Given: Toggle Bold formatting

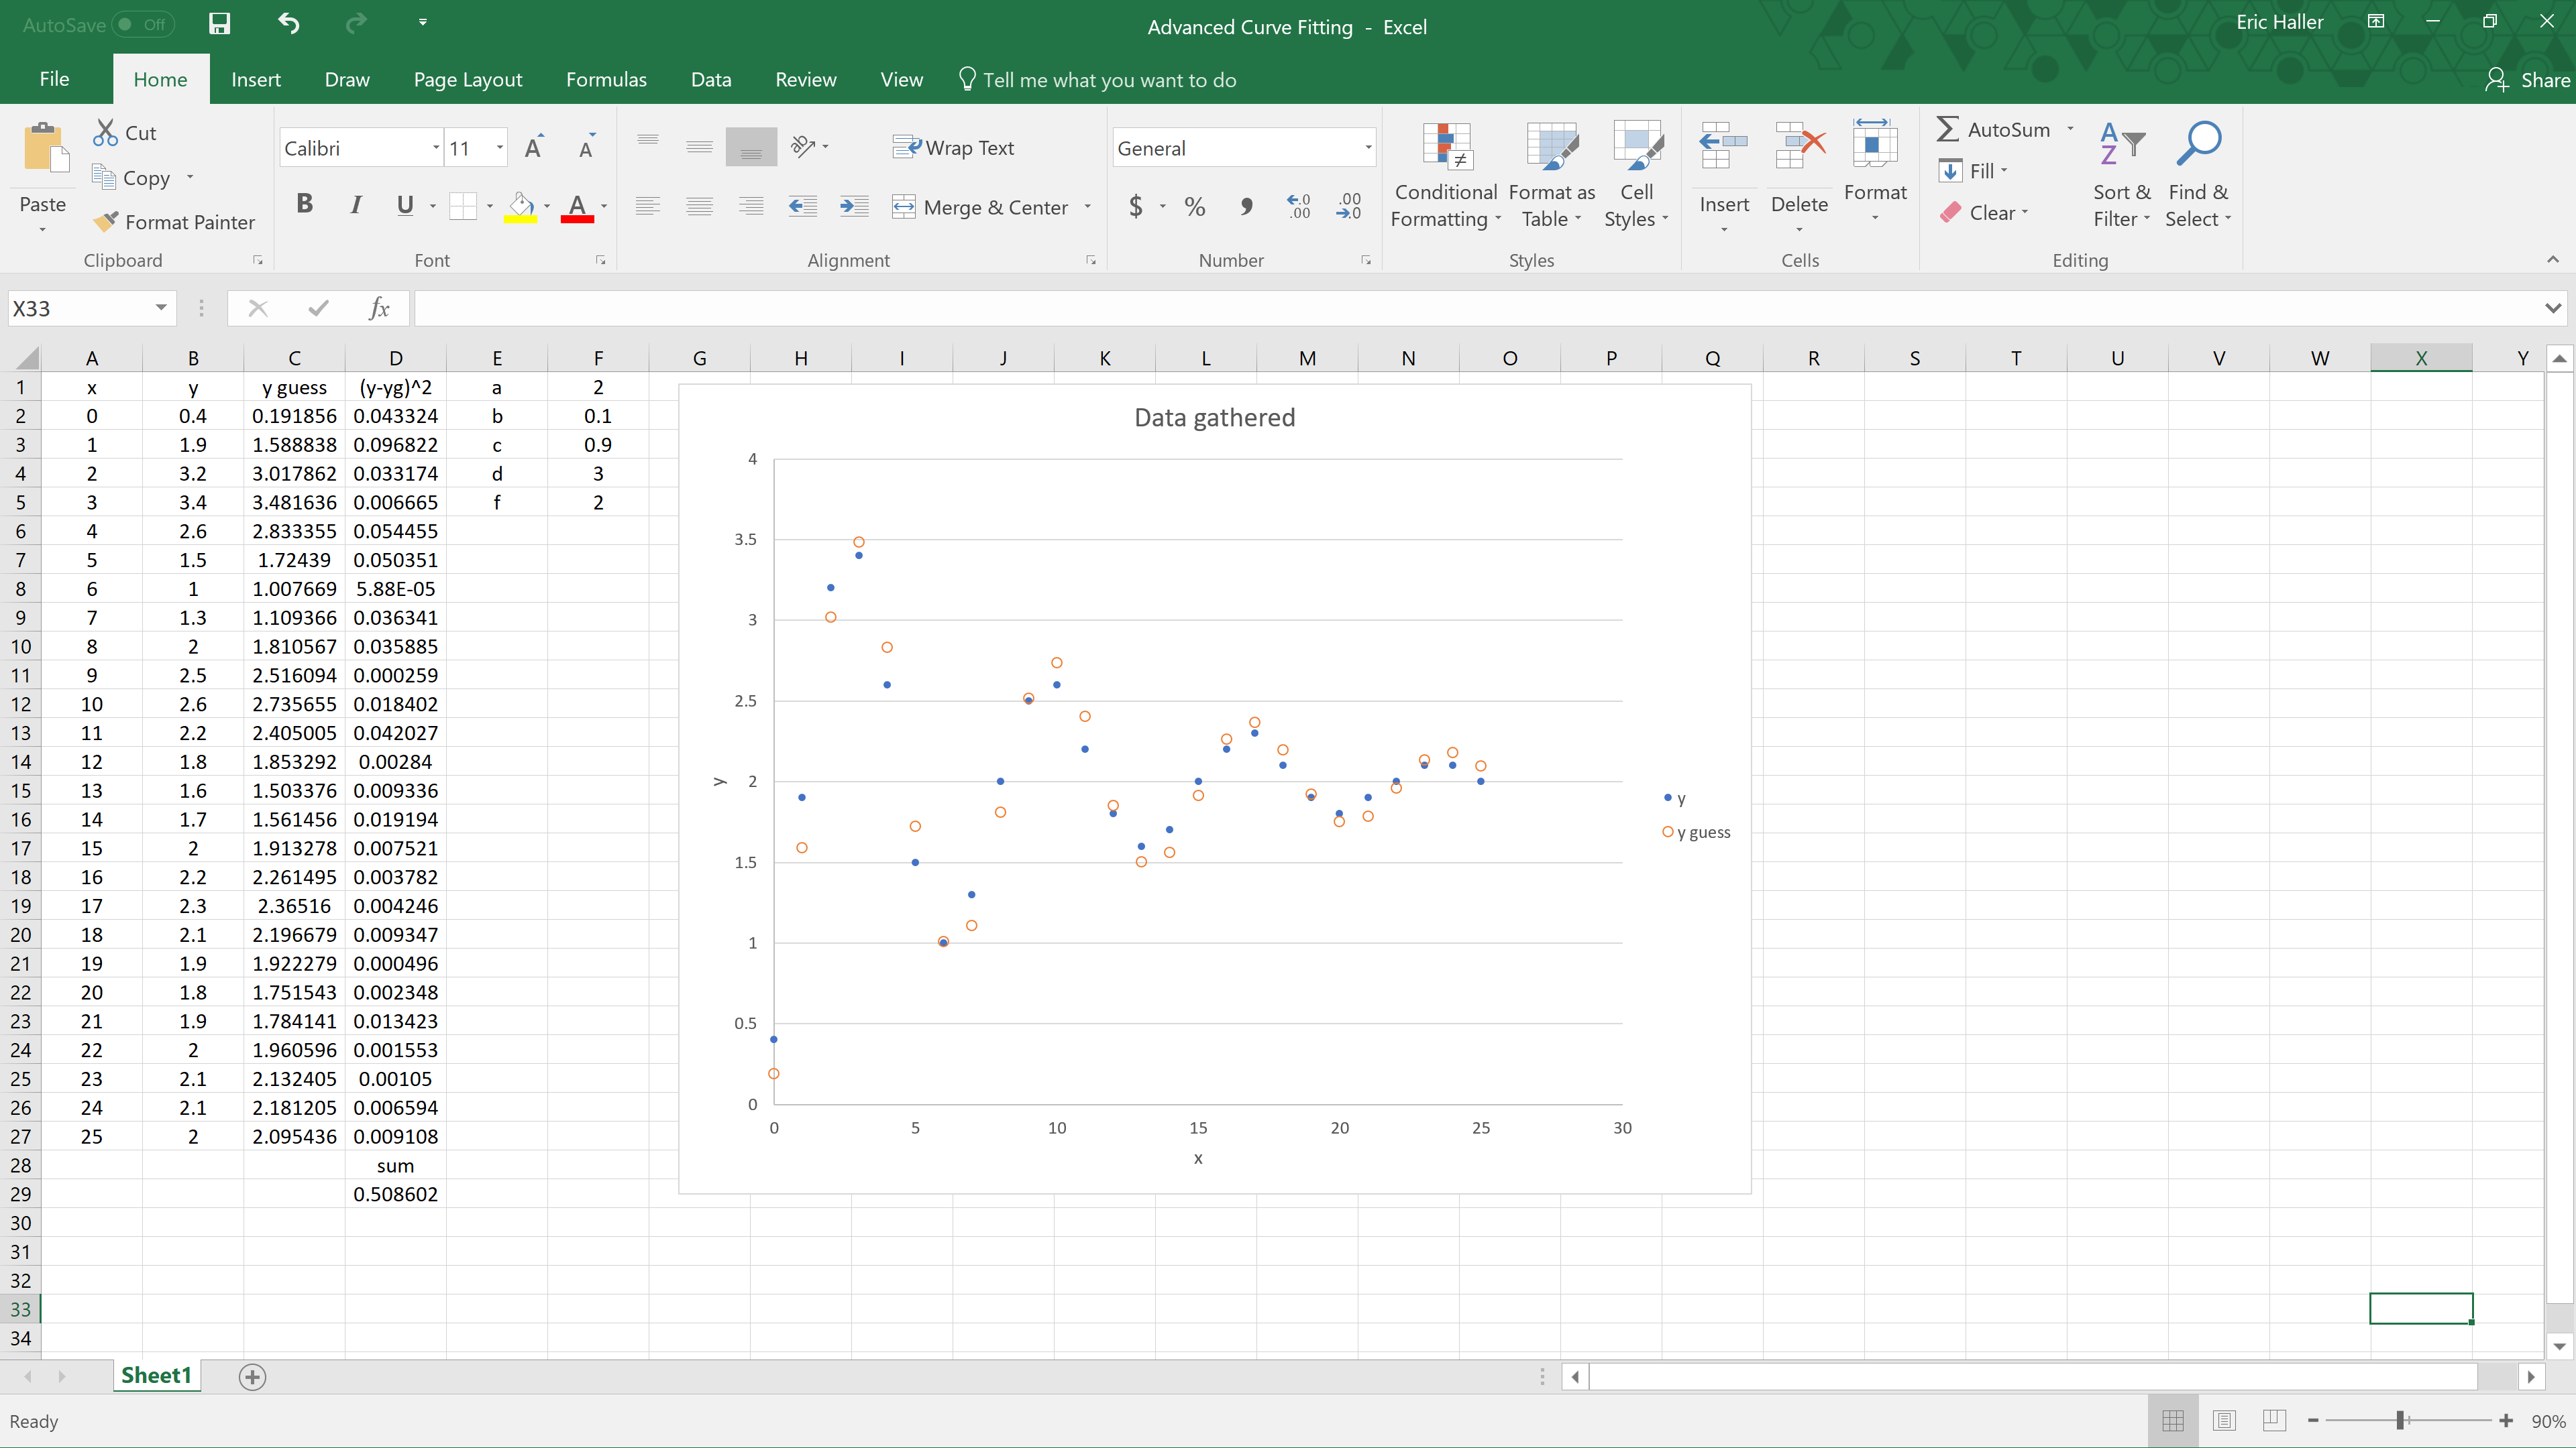Looking at the screenshot, I should coord(305,205).
